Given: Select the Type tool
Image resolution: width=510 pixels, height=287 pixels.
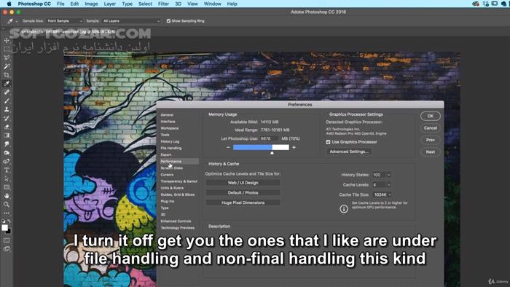Looking at the screenshot, I should pyautogui.click(x=7, y=170).
